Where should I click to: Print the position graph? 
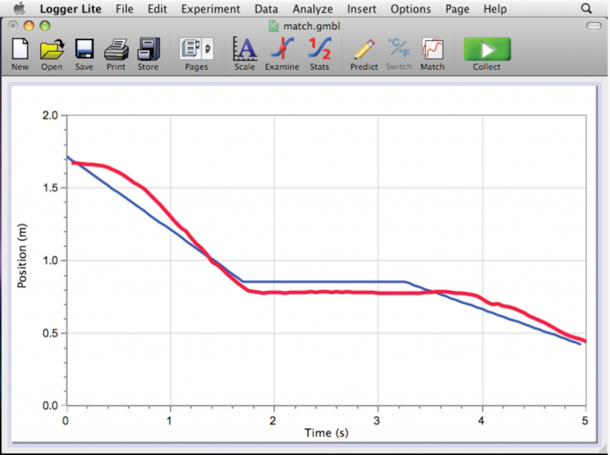[x=116, y=54]
